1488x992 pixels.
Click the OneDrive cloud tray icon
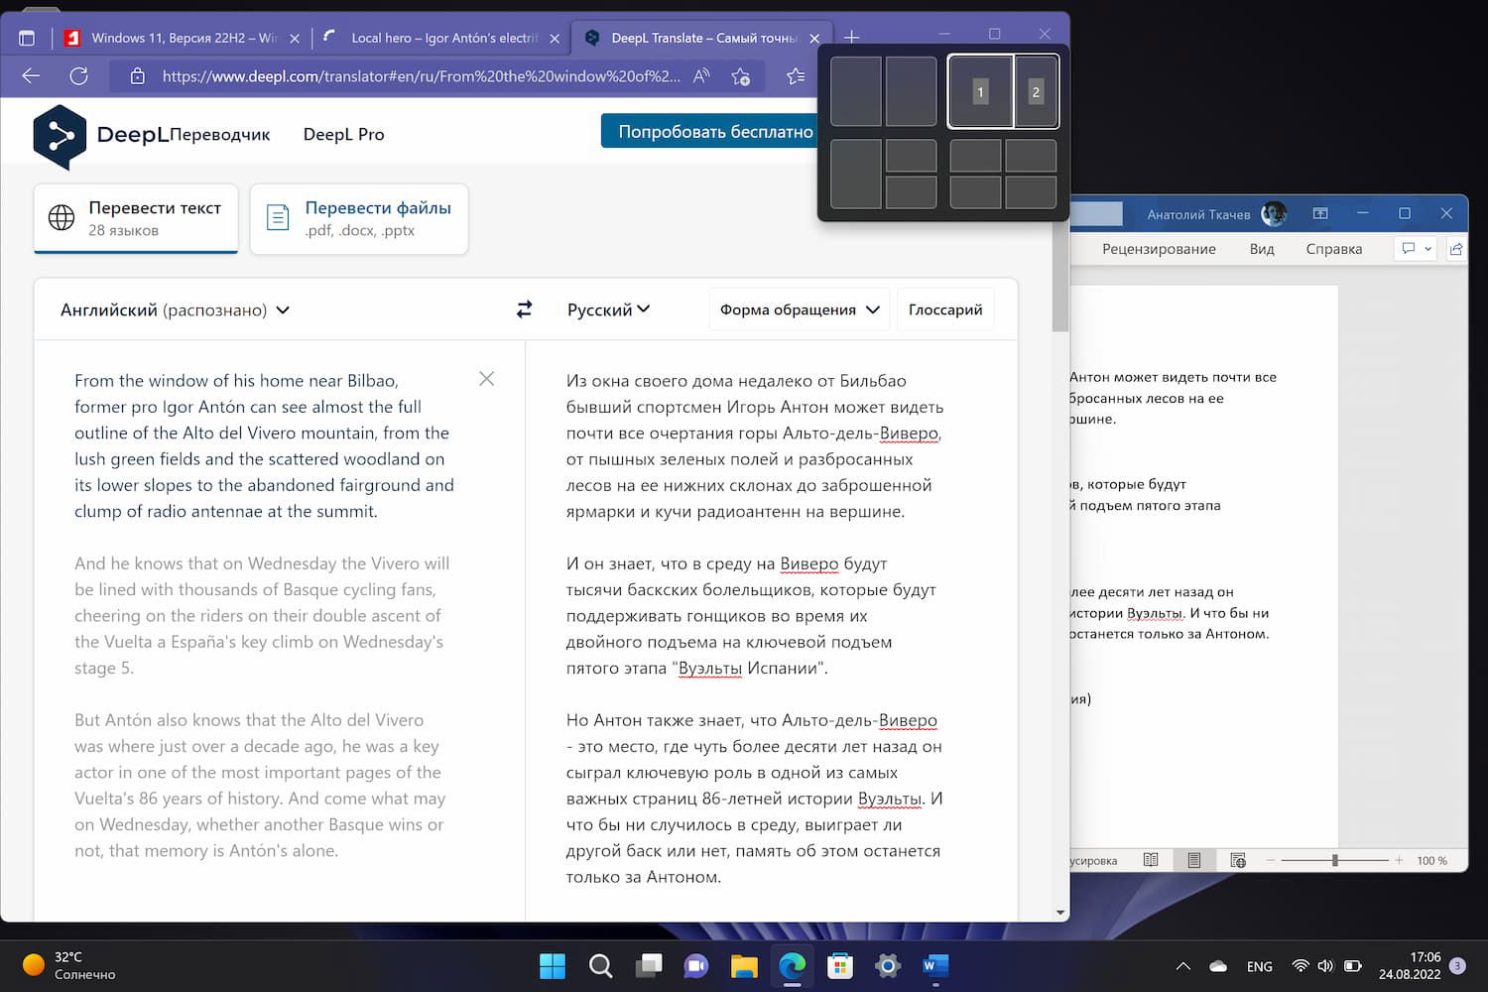pyautogui.click(x=1218, y=966)
